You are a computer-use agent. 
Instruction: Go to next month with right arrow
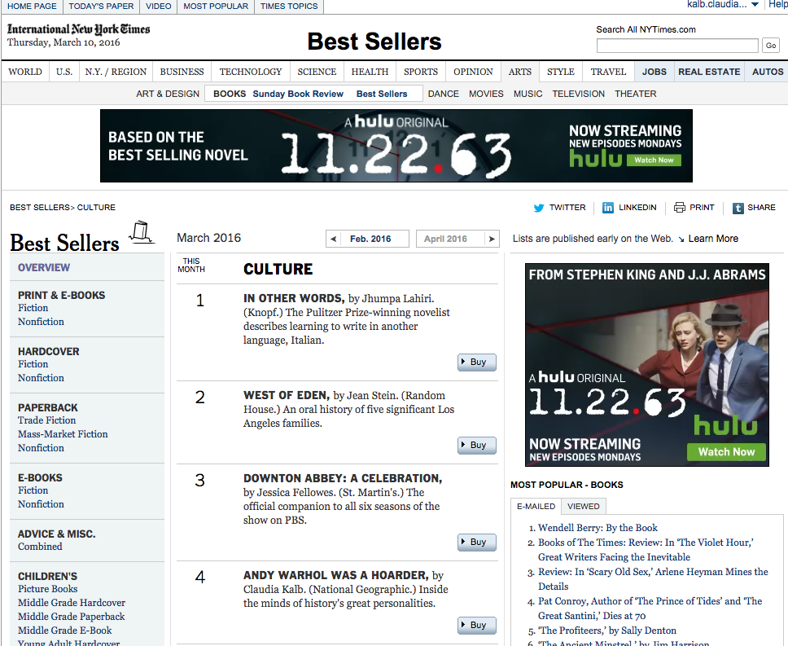tap(492, 239)
